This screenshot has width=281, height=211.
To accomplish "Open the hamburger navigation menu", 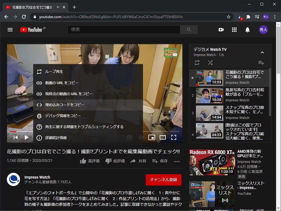I will click(10, 30).
